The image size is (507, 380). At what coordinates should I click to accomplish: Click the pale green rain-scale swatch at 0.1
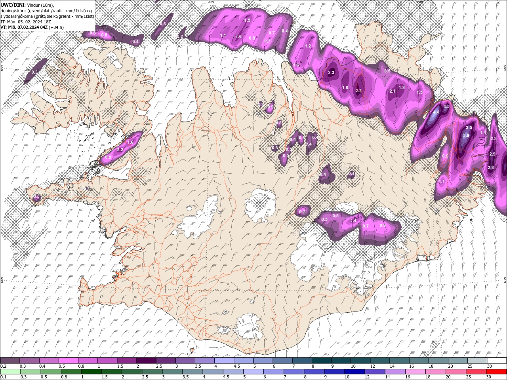click(10, 372)
